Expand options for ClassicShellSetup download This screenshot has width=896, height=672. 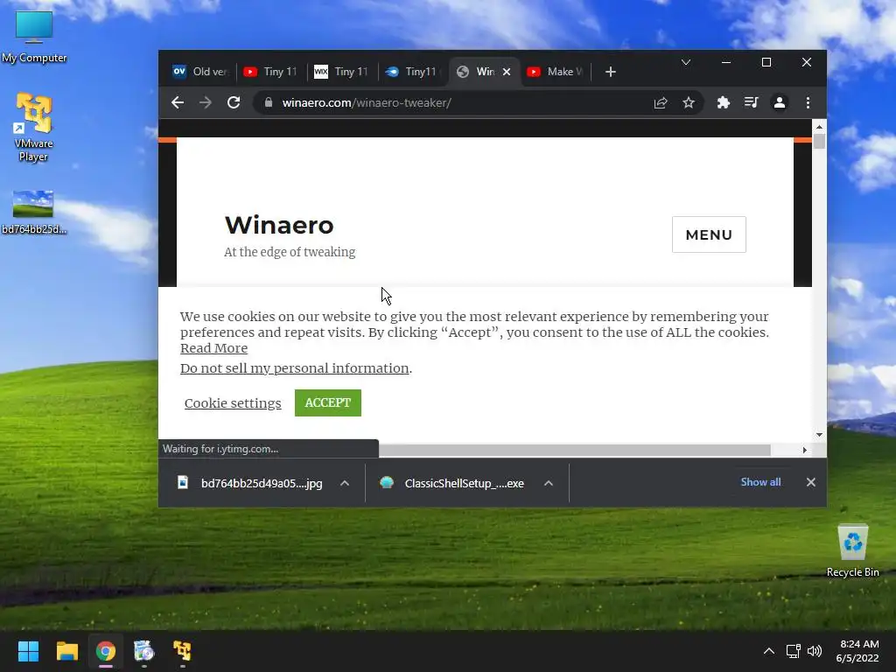point(549,483)
